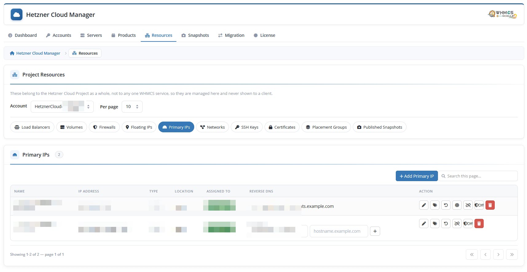Click the Resources breadcrumb item
527x272 pixels.
coord(85,53)
